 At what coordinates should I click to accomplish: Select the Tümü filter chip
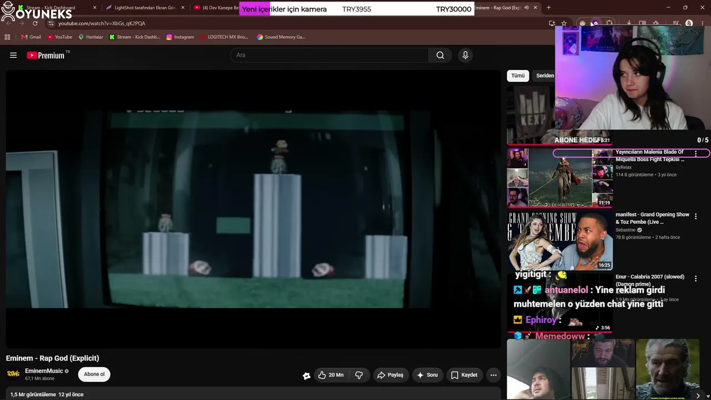(x=518, y=76)
